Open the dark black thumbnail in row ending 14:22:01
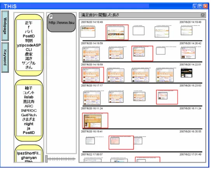 click(x=187, y=73)
